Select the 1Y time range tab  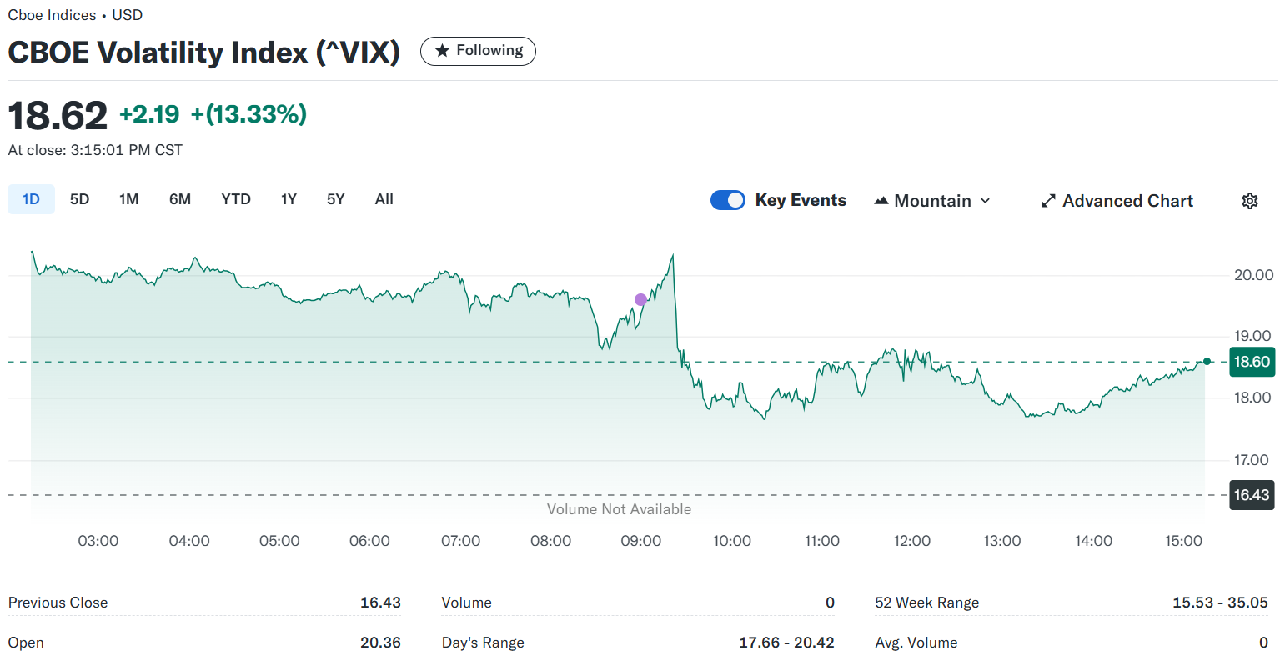point(289,199)
